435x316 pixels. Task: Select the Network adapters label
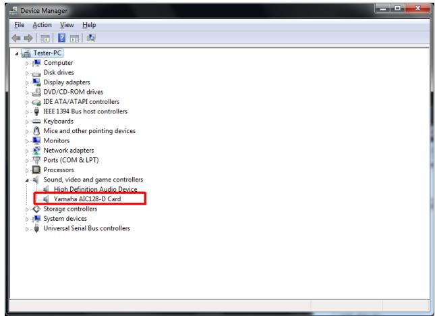pyautogui.click(x=69, y=150)
